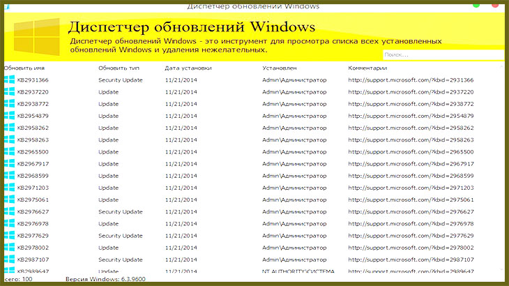Screen dimensions: 509x286
Task: Click Security Update type in KB2976627 row
Action: 121,212
